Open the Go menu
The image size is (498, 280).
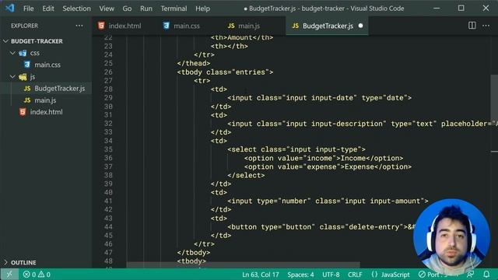[127, 9]
